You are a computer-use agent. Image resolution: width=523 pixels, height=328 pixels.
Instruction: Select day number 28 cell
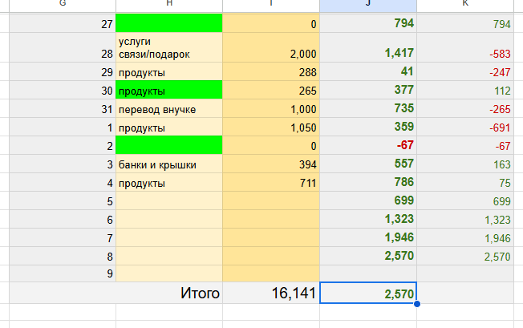[x=63, y=47]
